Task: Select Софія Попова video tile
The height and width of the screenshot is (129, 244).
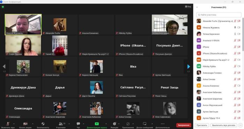Action: tap(23, 46)
